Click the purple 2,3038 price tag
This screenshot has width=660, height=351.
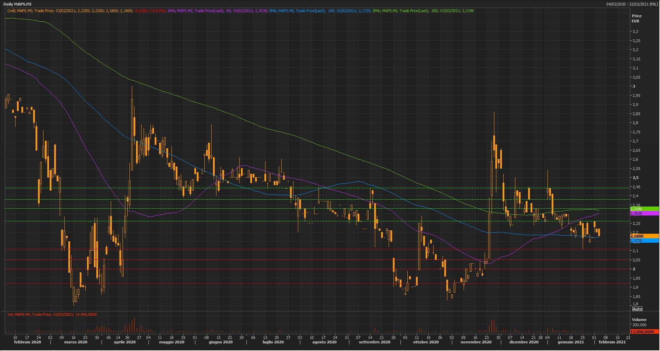(644, 214)
